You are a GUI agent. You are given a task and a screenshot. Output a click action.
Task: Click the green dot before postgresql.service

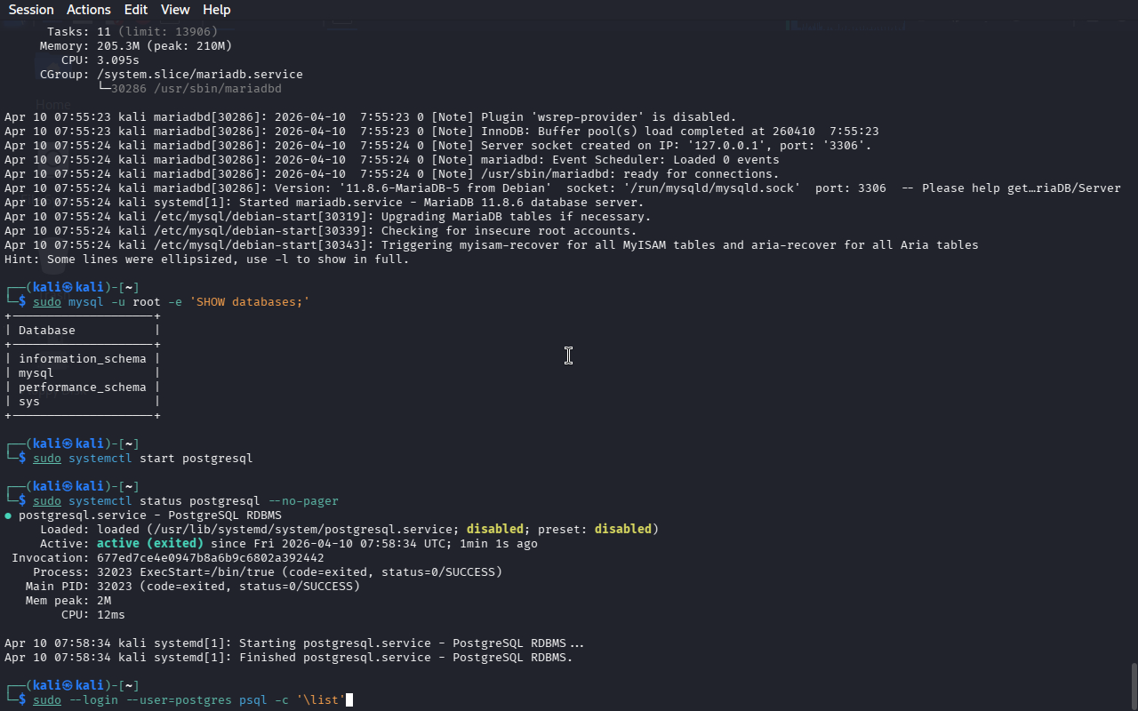pos(8,515)
